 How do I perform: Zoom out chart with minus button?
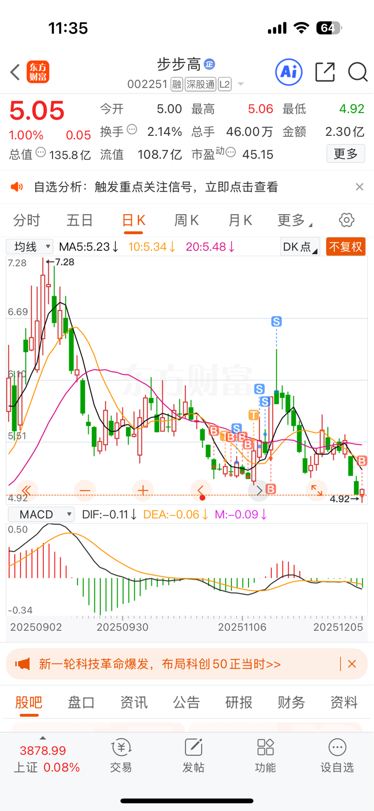coord(85,490)
